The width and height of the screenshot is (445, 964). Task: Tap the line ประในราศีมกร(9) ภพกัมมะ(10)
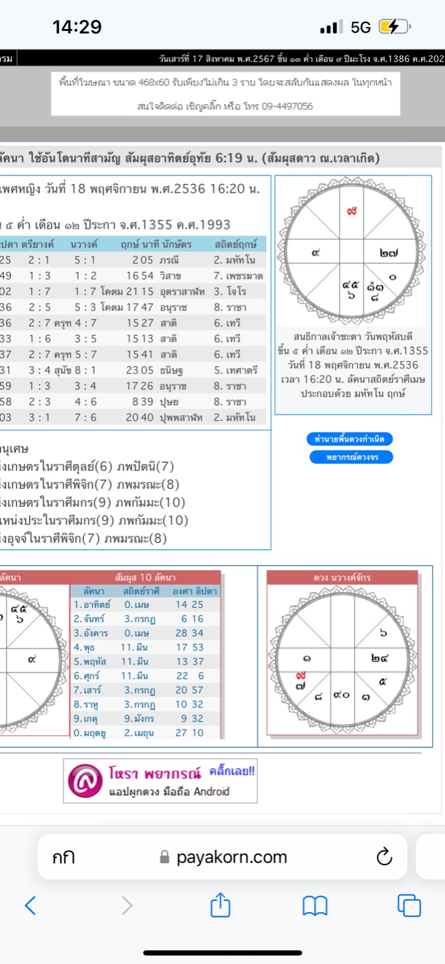pyautogui.click(x=94, y=521)
